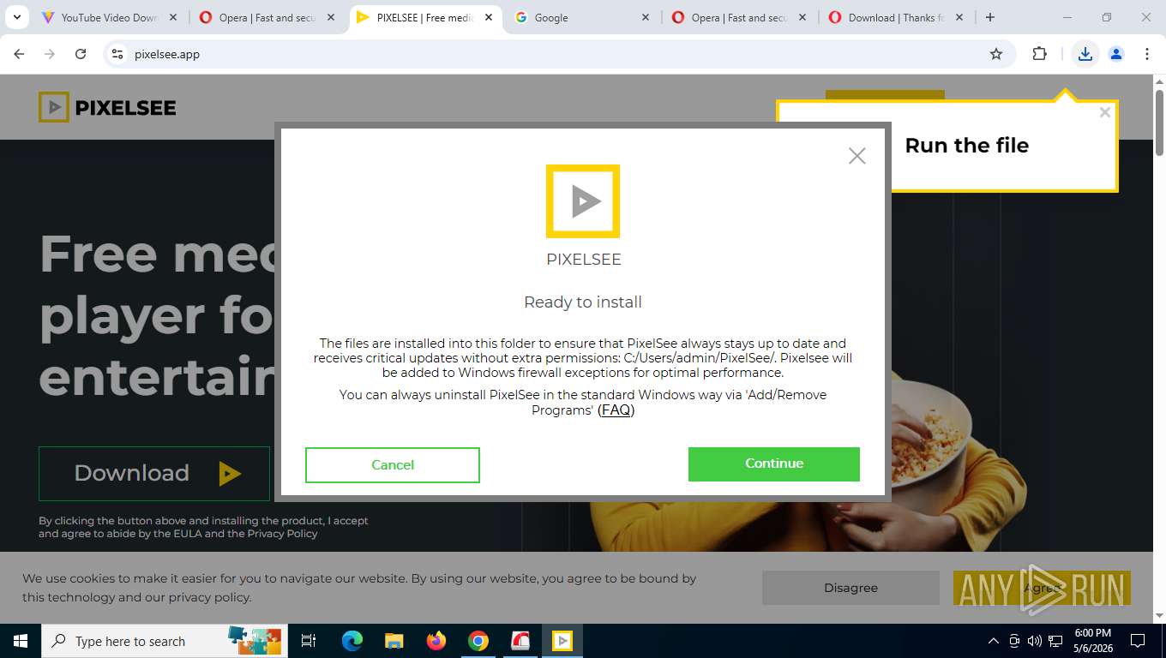Click Disagree on the cookie banner

[x=850, y=588]
